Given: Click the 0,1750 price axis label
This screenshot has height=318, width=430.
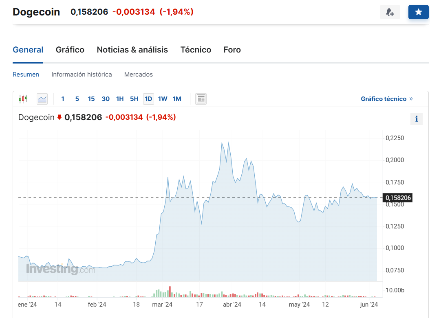Looking at the screenshot, I should pyautogui.click(x=395, y=182).
